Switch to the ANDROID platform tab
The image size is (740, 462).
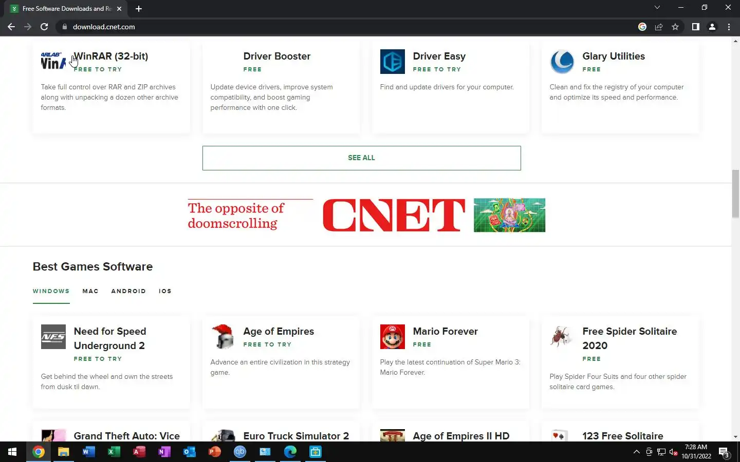point(128,291)
